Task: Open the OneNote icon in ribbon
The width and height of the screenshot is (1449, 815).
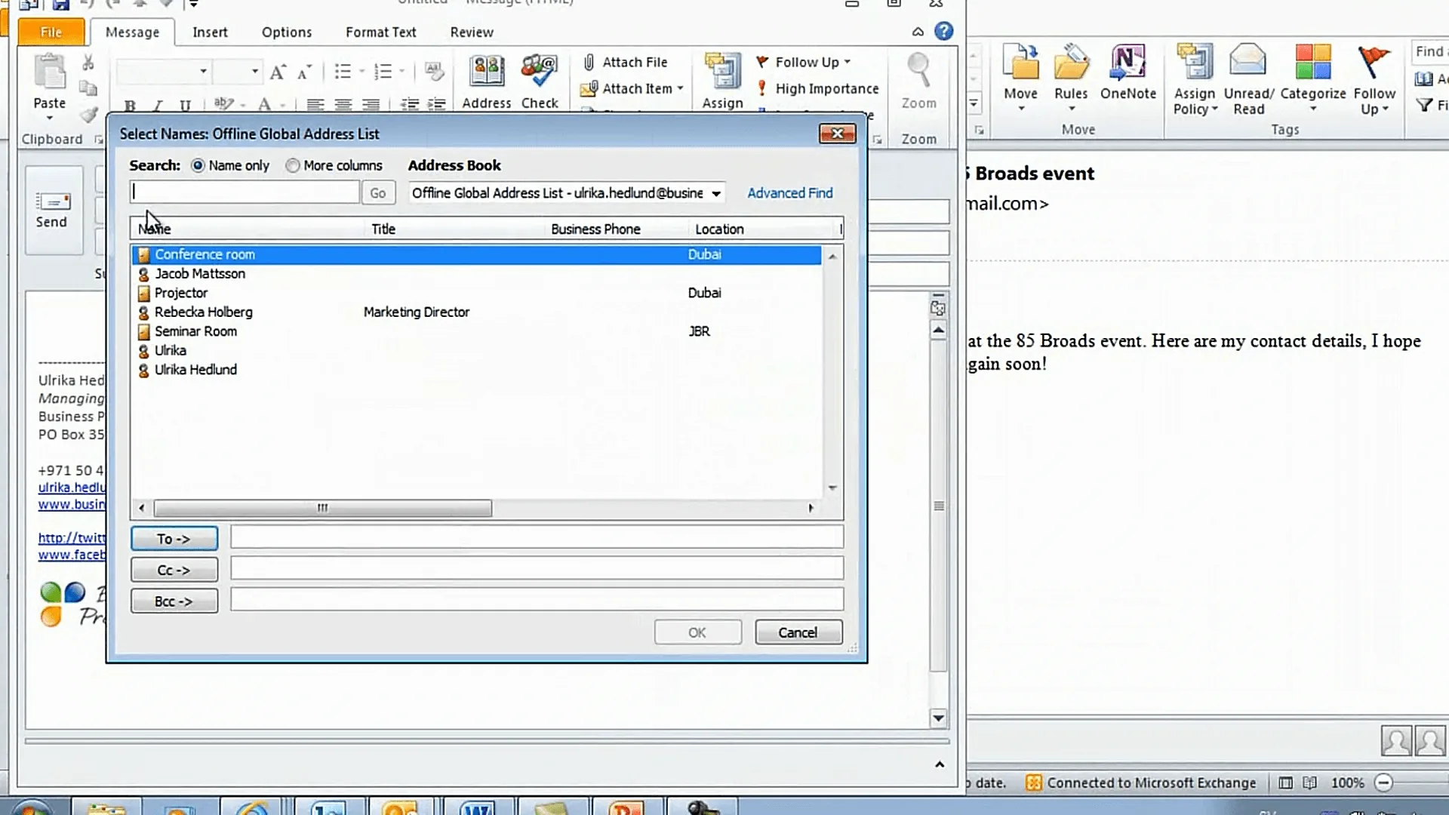Action: click(x=1128, y=62)
